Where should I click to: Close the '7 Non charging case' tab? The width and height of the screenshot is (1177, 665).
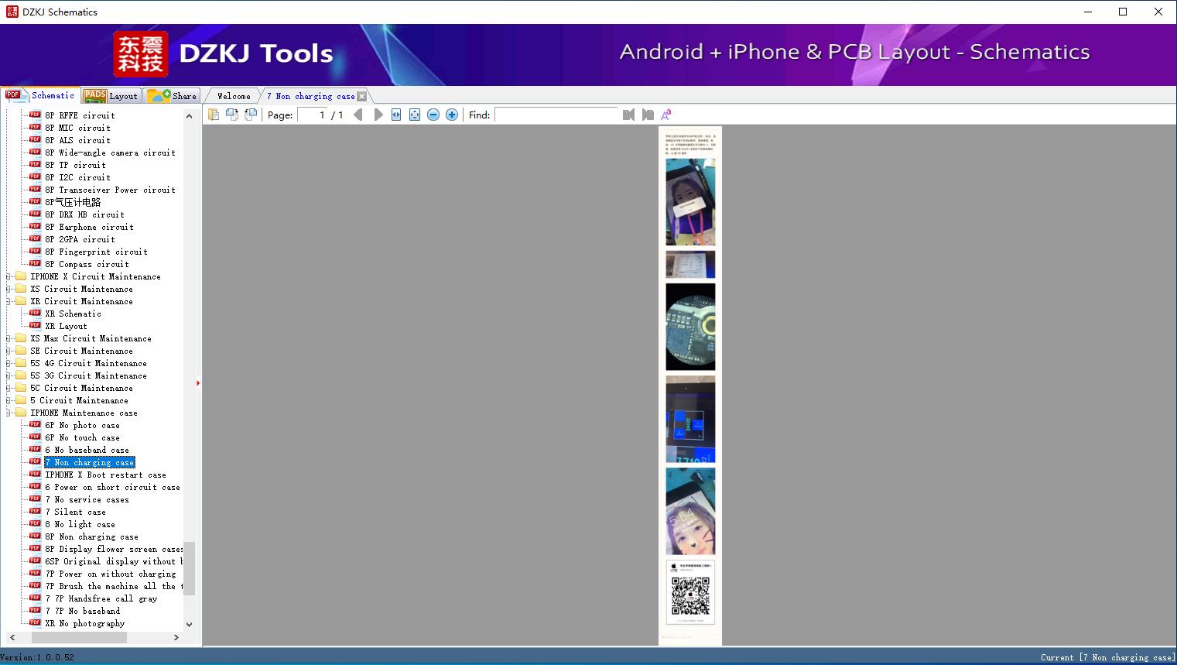pos(361,96)
